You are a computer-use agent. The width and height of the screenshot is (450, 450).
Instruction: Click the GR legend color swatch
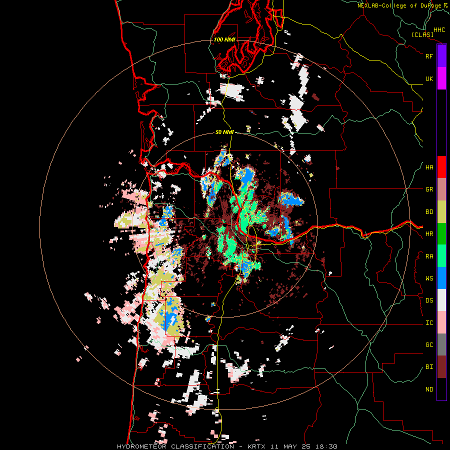(x=441, y=189)
